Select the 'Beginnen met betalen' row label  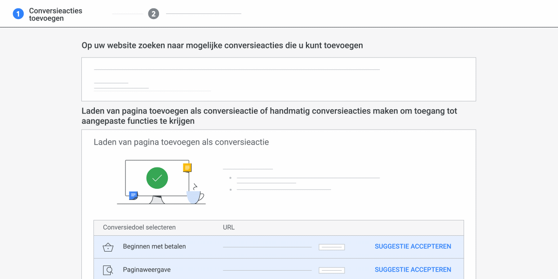[x=154, y=246]
